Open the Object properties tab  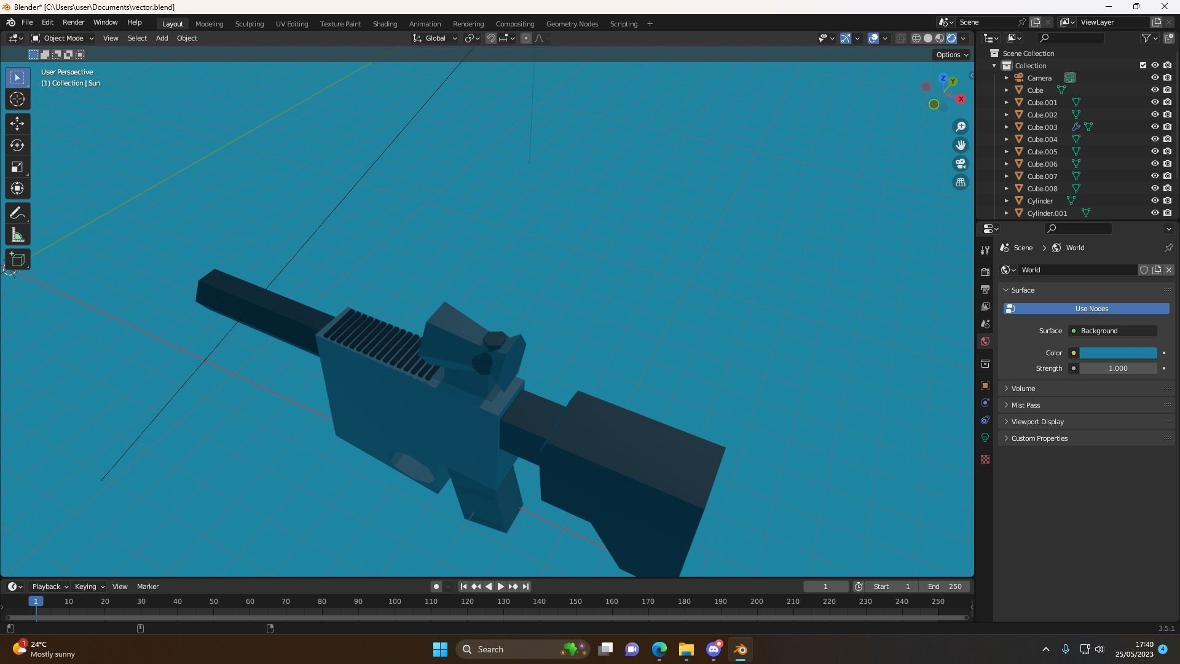985,385
